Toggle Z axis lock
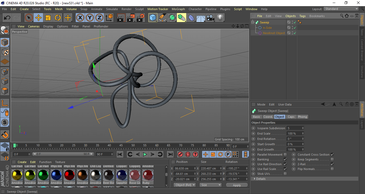 tap(99, 18)
